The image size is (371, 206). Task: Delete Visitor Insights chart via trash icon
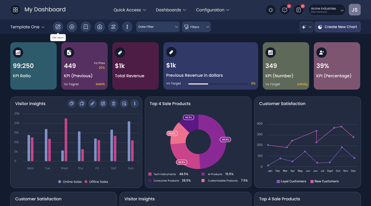coord(114,104)
